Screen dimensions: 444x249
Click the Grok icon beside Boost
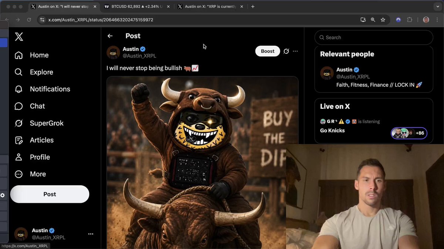pyautogui.click(x=286, y=51)
